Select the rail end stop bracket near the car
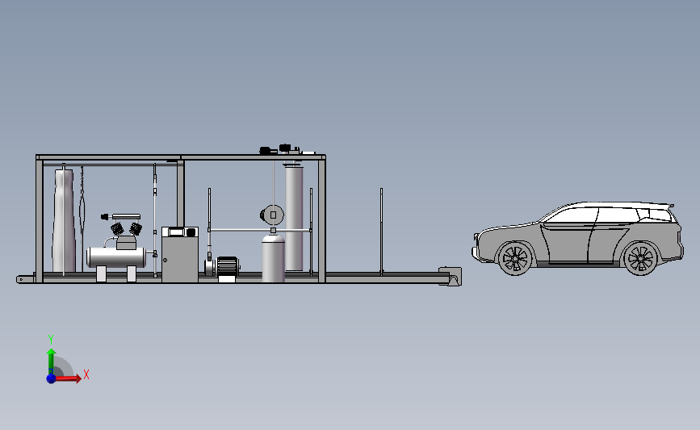 (x=451, y=276)
